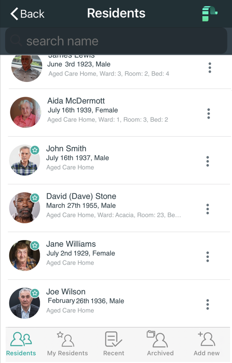Open the Archived residents tab
The width and height of the screenshot is (232, 363).
[x=160, y=344]
